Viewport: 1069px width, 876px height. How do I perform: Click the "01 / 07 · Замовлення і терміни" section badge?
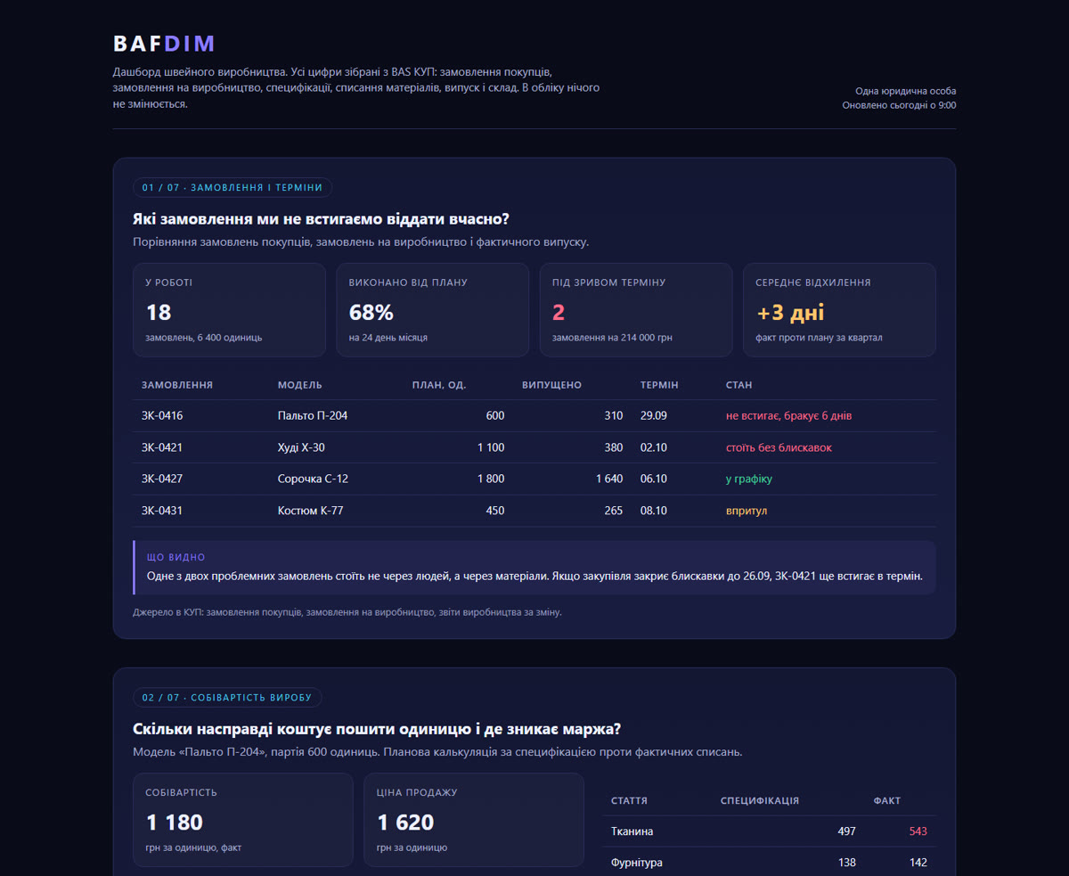233,187
